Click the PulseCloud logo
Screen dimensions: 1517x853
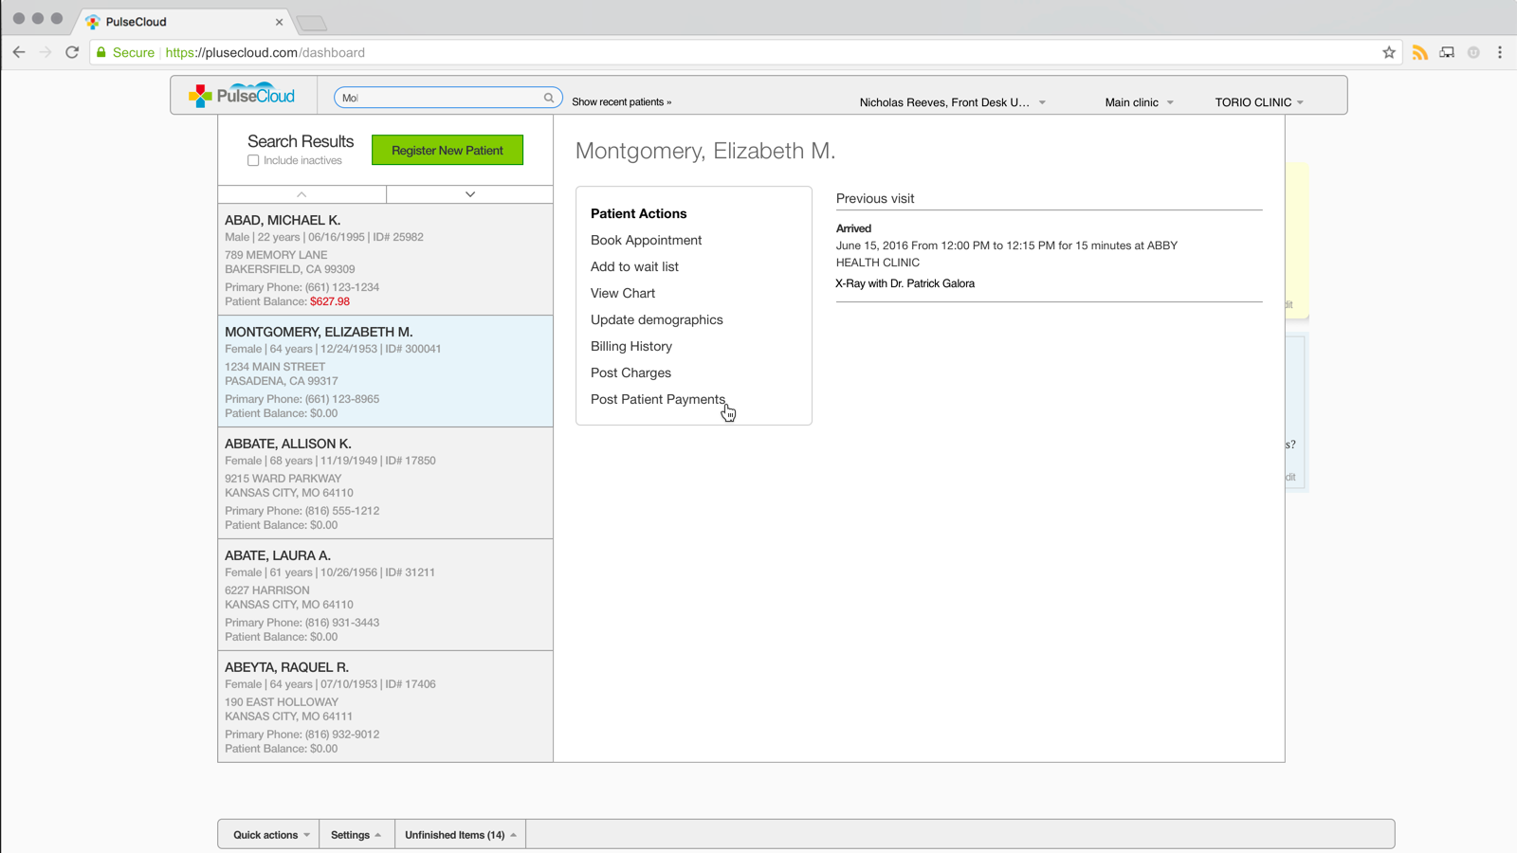point(242,96)
